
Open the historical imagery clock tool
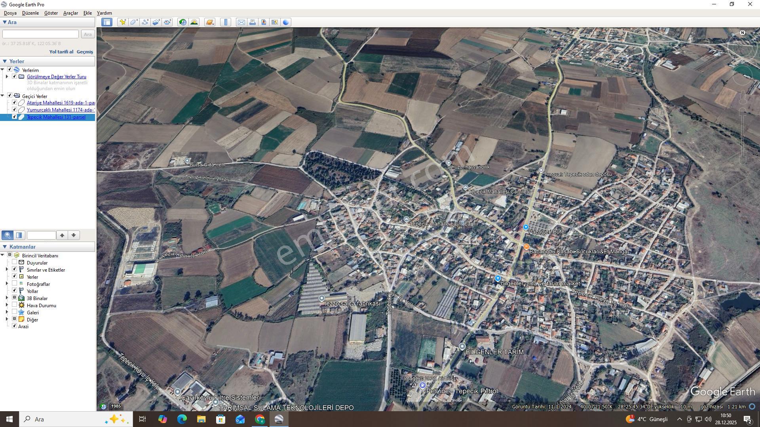click(x=182, y=22)
